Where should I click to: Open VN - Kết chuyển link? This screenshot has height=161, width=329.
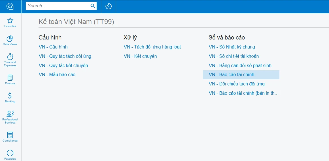click(x=140, y=56)
